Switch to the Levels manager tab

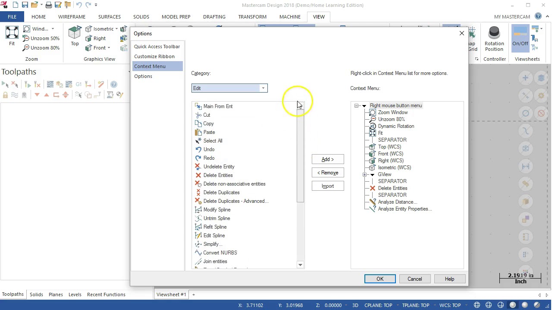75,294
